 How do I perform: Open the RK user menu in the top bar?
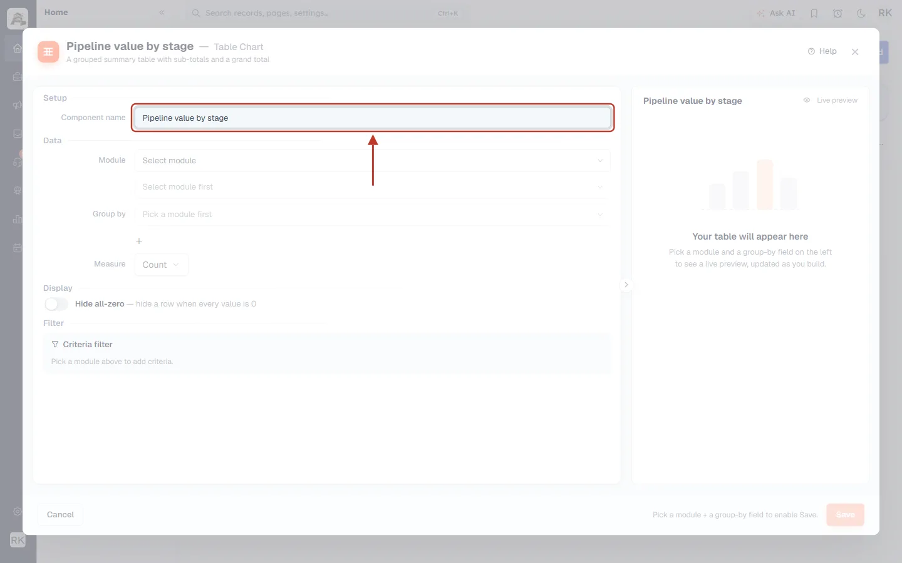click(885, 13)
